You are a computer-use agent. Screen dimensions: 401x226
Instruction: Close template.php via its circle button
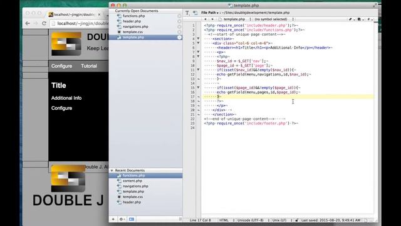point(179,38)
